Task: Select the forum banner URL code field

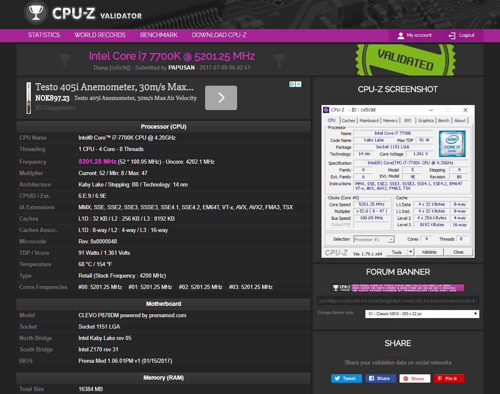Action: [398, 301]
